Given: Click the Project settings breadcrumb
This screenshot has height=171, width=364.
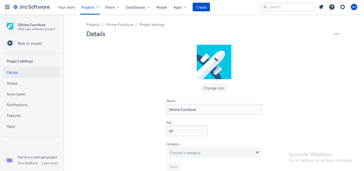Looking at the screenshot, I should (152, 25).
